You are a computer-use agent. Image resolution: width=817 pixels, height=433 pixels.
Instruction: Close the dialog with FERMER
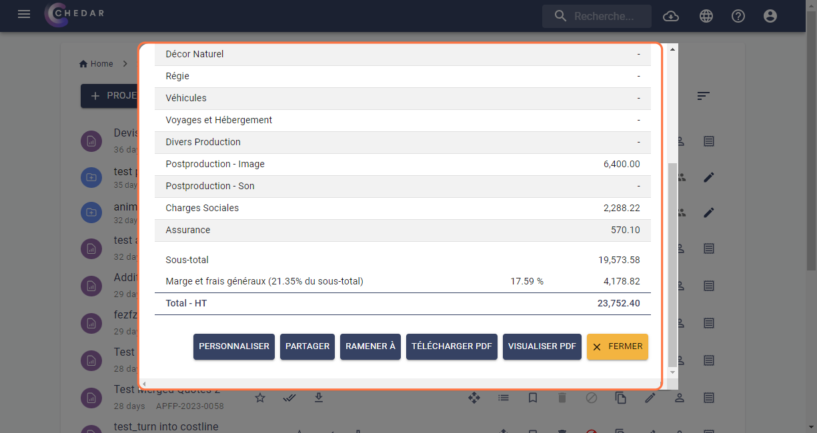pos(618,346)
